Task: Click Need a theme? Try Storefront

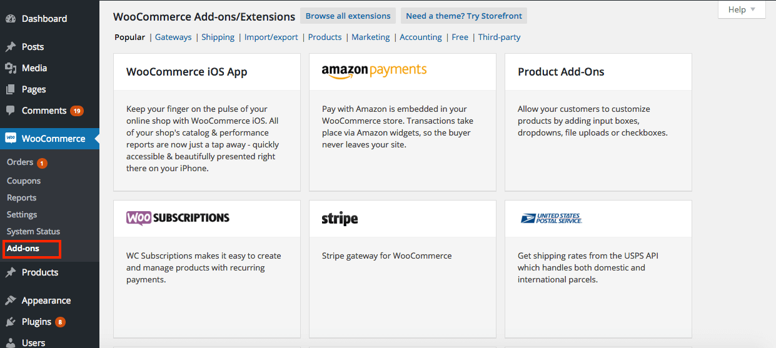Action: coord(463,16)
